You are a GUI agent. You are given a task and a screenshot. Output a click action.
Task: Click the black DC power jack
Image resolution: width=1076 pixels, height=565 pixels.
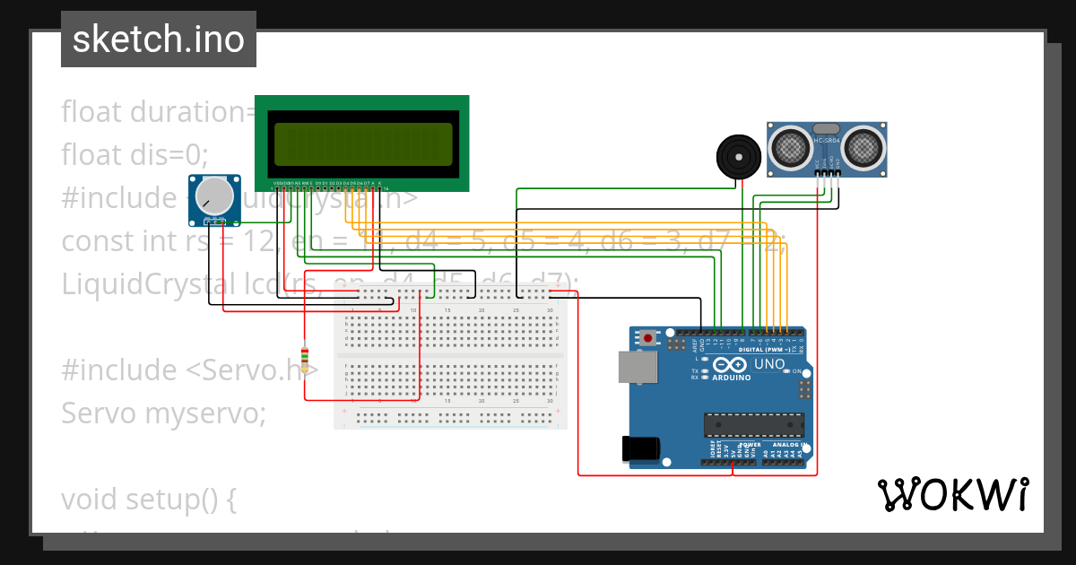point(642,448)
